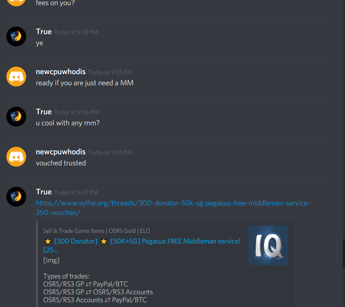Click the 'Sell & Trade Game Items' embed provider text
Screen dimensions: 345x307
pyautogui.click(x=74, y=231)
